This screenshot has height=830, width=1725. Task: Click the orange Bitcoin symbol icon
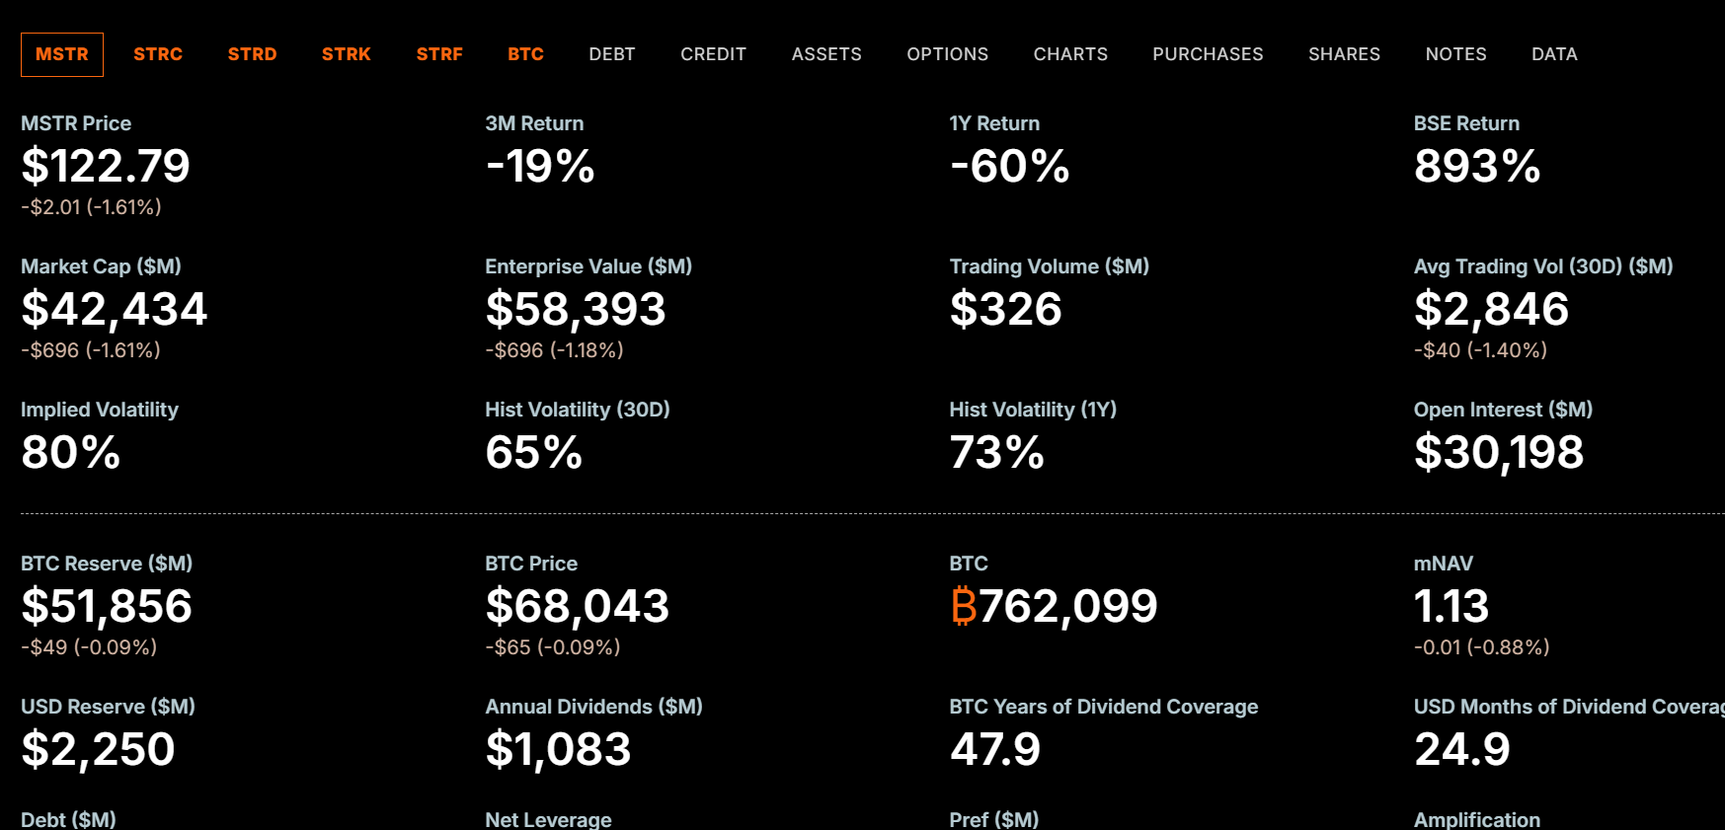[963, 606]
